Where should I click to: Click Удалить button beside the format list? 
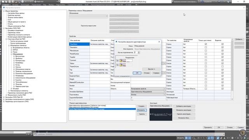point(142,114)
